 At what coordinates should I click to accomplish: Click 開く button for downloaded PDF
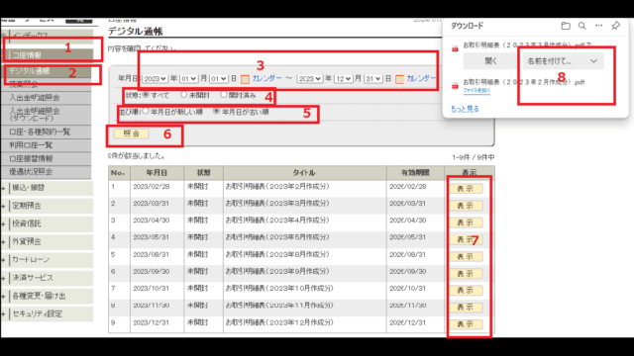pos(490,61)
